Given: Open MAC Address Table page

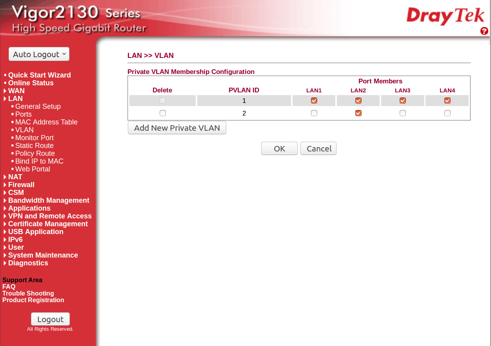Looking at the screenshot, I should pos(46,122).
